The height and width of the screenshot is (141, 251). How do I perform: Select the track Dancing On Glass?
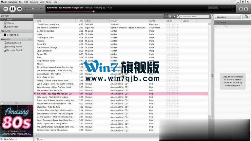coord(45,38)
